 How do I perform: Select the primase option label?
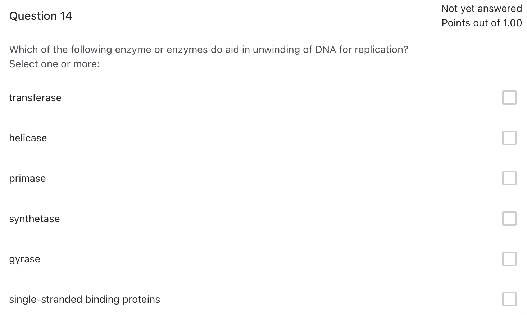(x=27, y=178)
